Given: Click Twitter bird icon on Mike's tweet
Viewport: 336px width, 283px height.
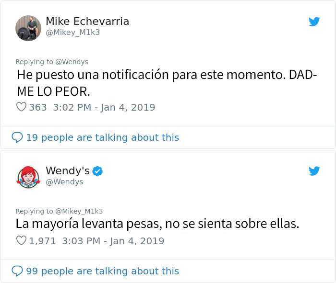Looking at the screenshot, I should tap(314, 22).
